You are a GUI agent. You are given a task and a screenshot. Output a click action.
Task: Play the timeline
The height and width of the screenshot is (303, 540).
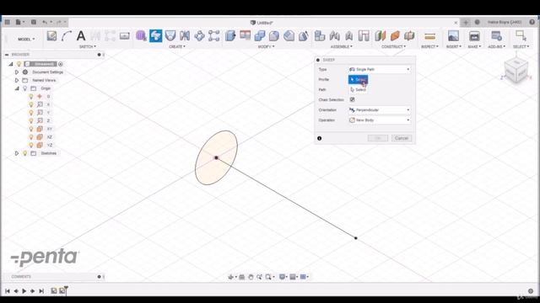(24, 291)
